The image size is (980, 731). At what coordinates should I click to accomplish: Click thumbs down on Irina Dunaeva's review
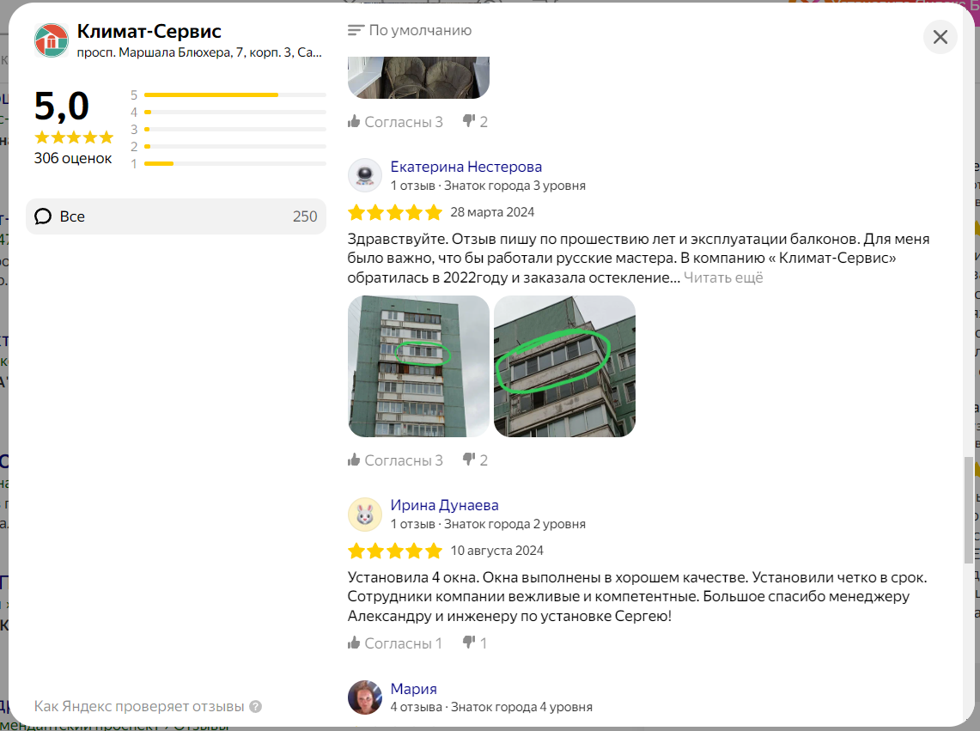click(474, 643)
